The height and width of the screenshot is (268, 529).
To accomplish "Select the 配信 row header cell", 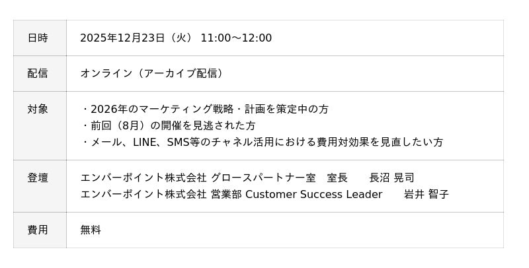I will tap(38, 73).
